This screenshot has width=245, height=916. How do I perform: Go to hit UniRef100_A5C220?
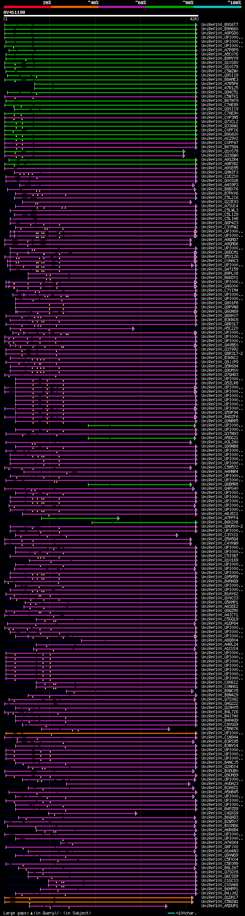[220, 328]
